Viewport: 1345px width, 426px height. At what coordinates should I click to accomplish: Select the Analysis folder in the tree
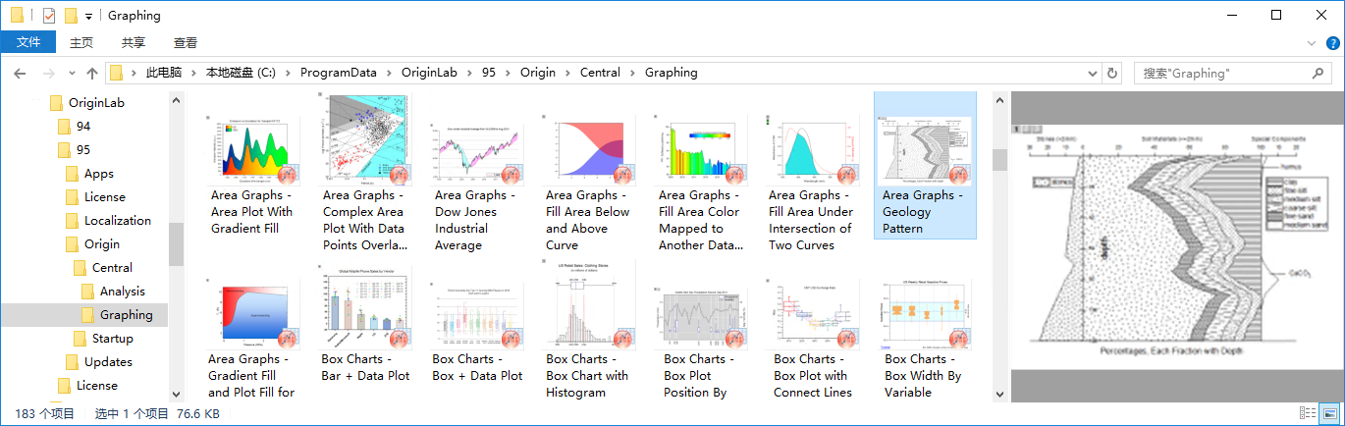[x=122, y=291]
